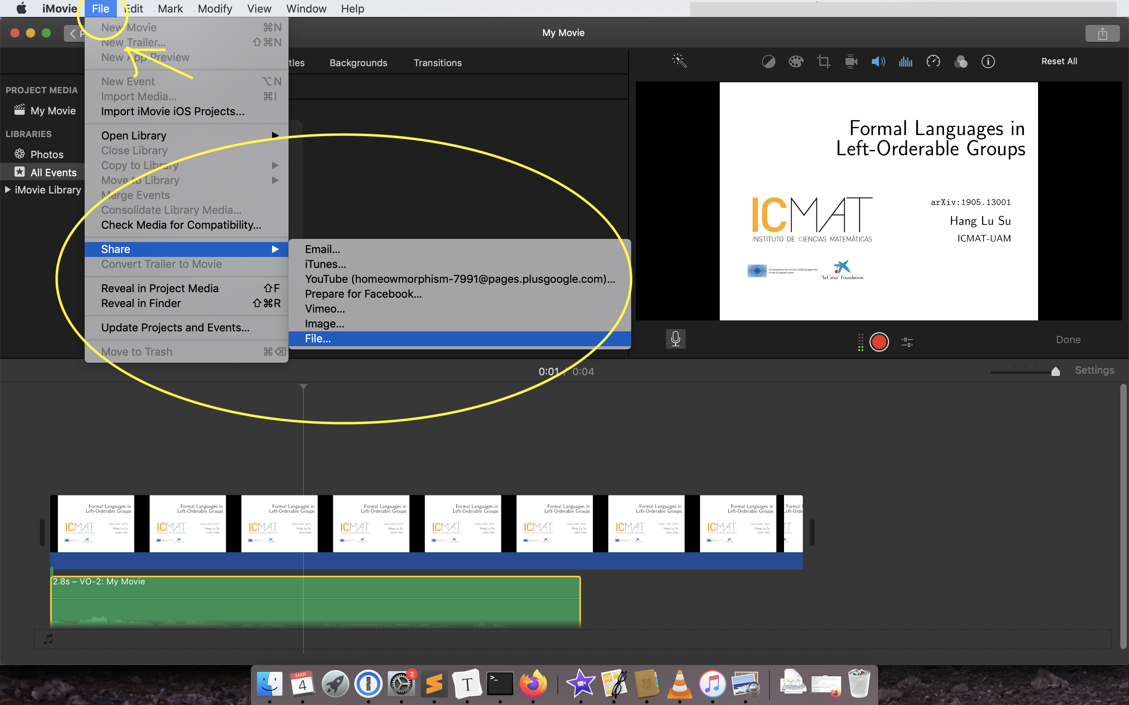Open iTunes from the dock
This screenshot has height=705, width=1129.
712,683
